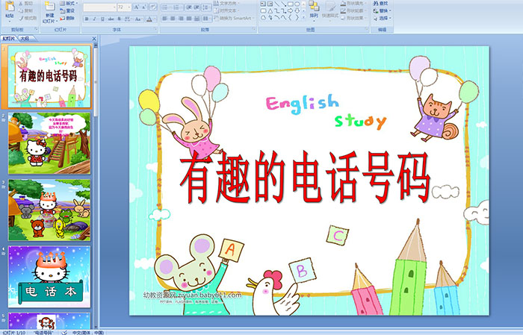Select slide 3 thumbnail with animal friends

pyautogui.click(x=49, y=210)
